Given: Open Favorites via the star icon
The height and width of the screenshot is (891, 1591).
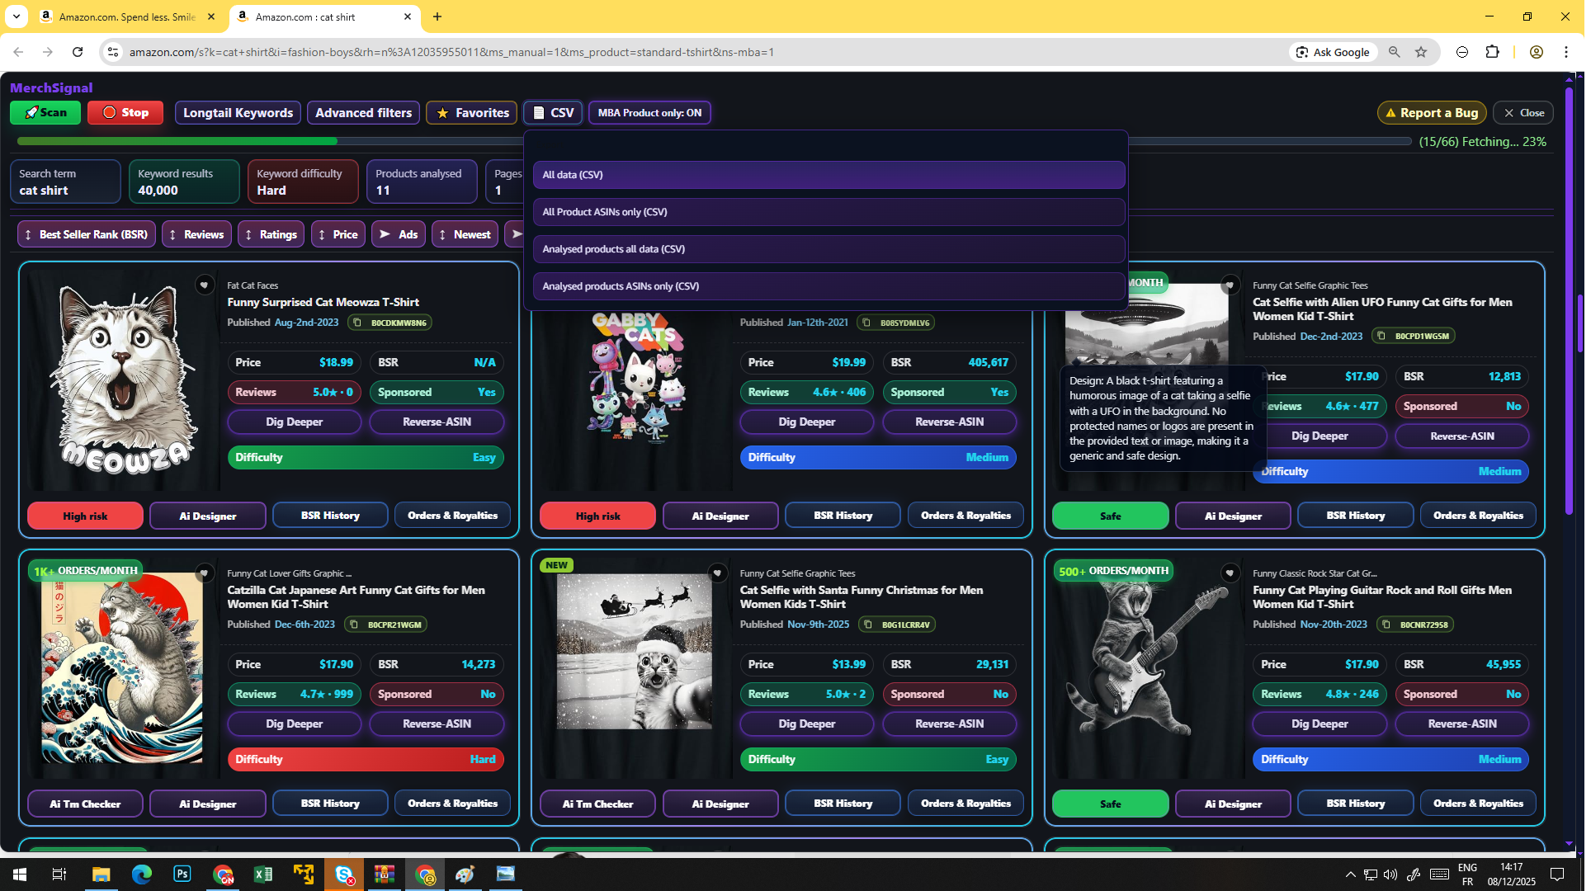Looking at the screenshot, I should click(444, 113).
